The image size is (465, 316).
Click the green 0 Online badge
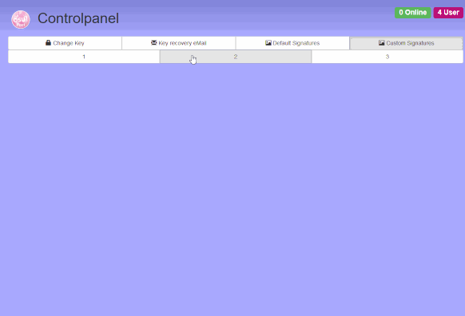[x=413, y=13]
